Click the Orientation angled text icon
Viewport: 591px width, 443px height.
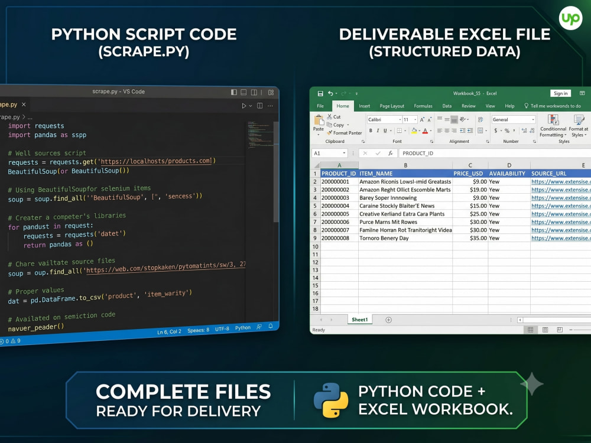tap(463, 119)
